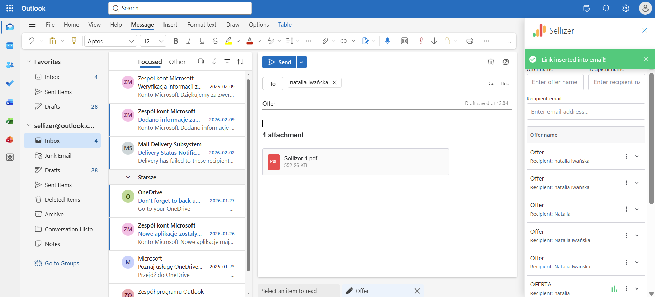
Task: Open Send options dropdown arrow
Action: tap(301, 62)
